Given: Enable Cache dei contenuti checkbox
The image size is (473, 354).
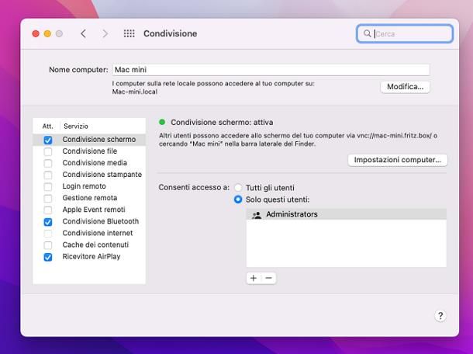Looking at the screenshot, I should pos(47,245).
